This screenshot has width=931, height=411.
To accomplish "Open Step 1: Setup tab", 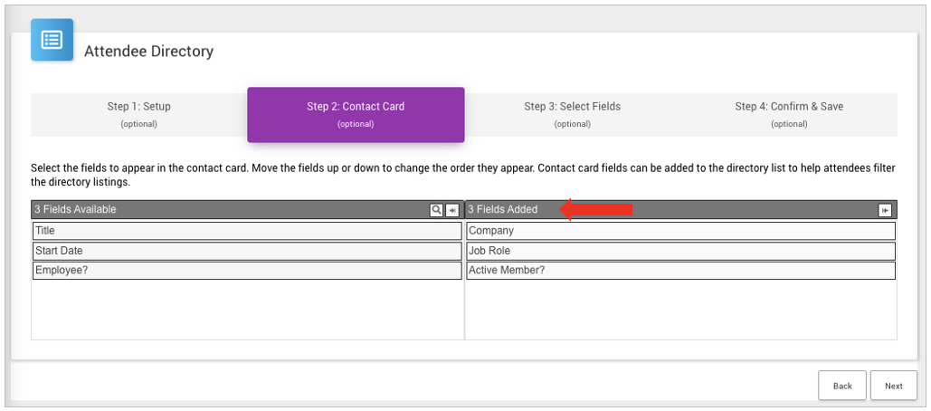I will (138, 114).
